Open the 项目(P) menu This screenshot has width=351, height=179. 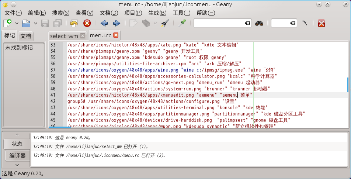coord(133,13)
